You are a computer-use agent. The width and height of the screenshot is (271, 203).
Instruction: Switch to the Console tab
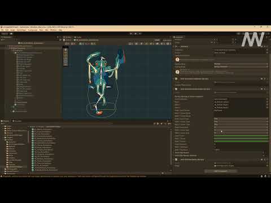(17, 121)
